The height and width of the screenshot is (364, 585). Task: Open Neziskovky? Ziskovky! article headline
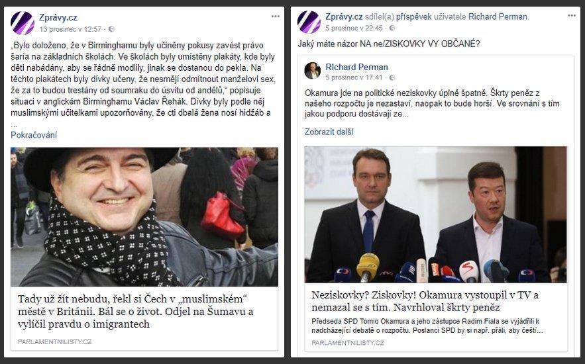point(425,301)
